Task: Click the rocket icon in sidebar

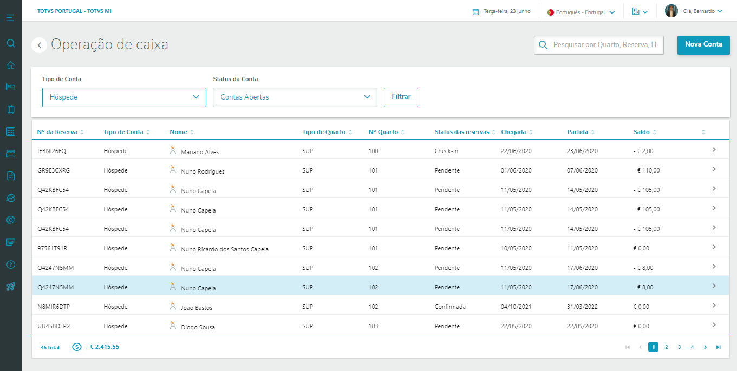Action: tap(10, 287)
